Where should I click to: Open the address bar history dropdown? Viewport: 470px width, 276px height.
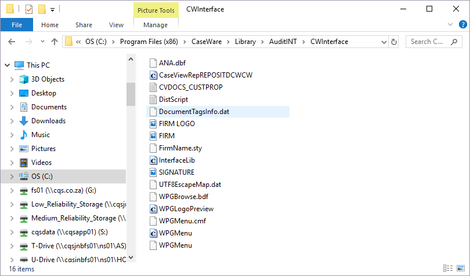(384, 42)
